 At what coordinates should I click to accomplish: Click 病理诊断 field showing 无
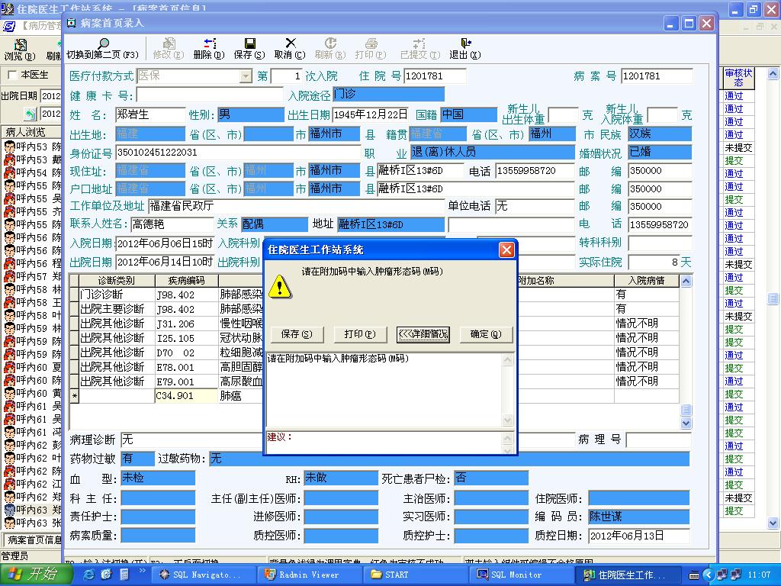pyautogui.click(x=192, y=439)
